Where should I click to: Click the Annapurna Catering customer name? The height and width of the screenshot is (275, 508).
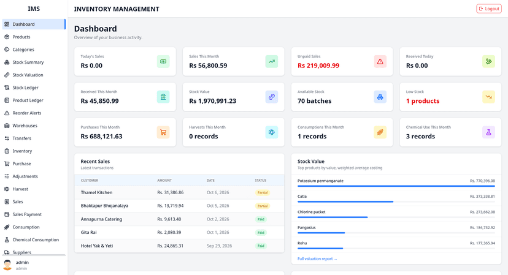click(101, 219)
